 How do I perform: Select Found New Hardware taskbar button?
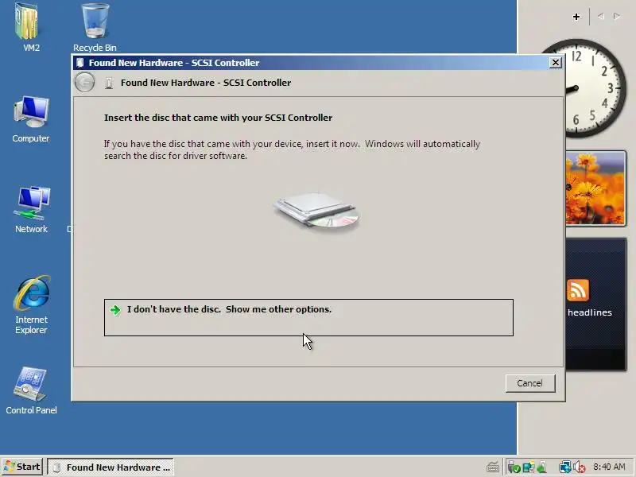pyautogui.click(x=111, y=467)
